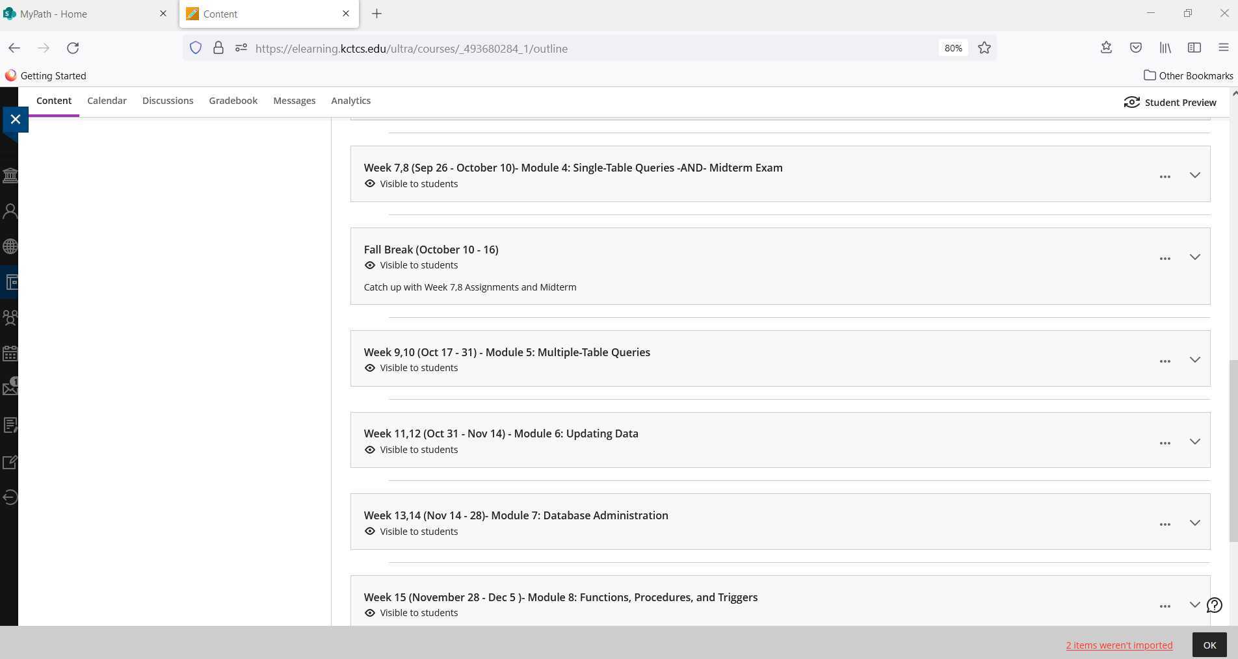Switch to the Gradebook tab
1238x659 pixels.
click(x=233, y=101)
